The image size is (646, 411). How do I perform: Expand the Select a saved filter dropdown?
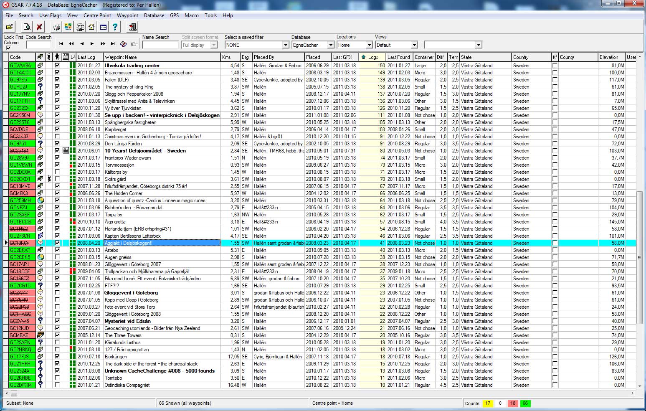point(286,45)
